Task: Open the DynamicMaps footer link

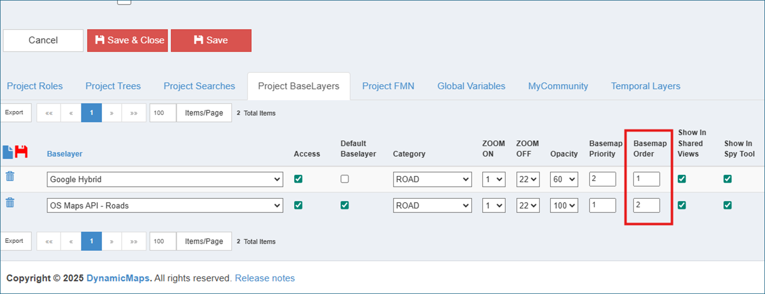Action: point(119,278)
